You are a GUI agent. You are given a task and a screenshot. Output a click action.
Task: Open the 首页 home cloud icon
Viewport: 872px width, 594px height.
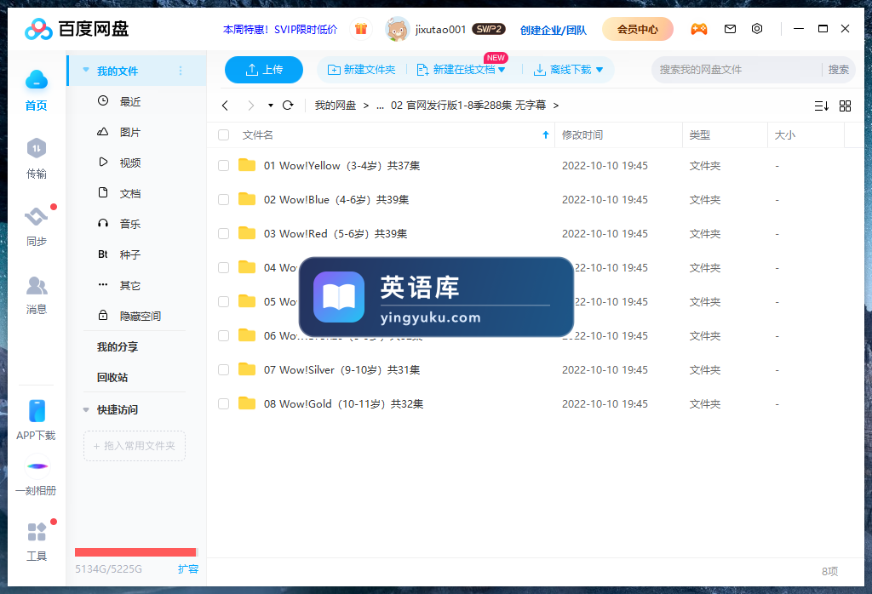coord(36,81)
